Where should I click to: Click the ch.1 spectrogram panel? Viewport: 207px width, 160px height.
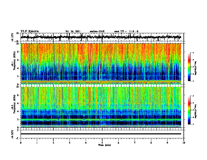pos(101,64)
